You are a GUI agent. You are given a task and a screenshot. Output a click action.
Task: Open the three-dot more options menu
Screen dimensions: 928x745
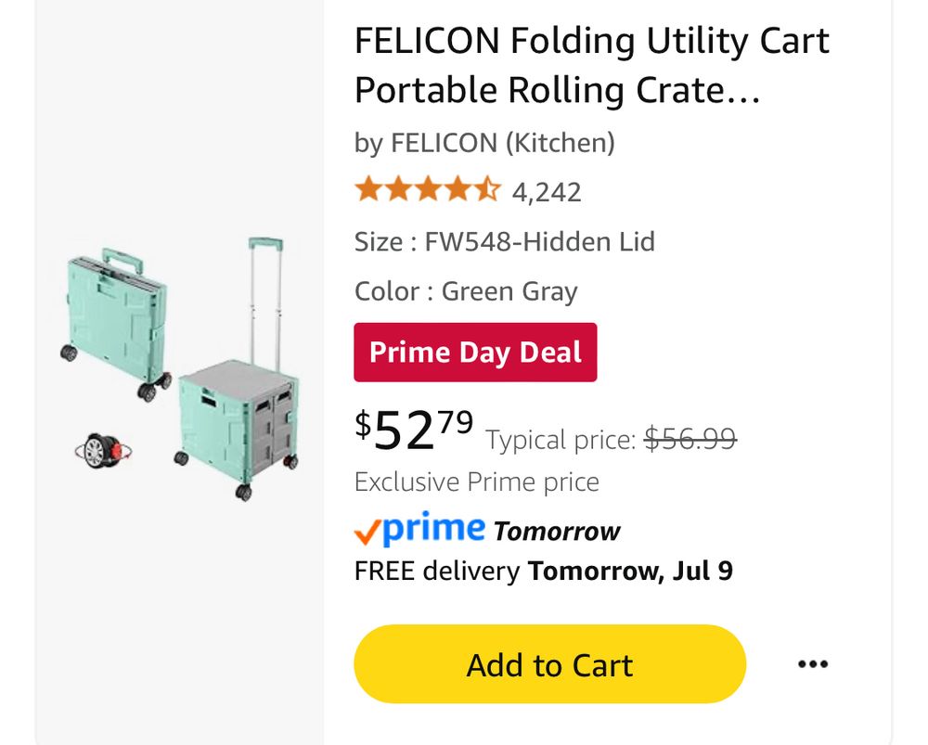click(813, 664)
